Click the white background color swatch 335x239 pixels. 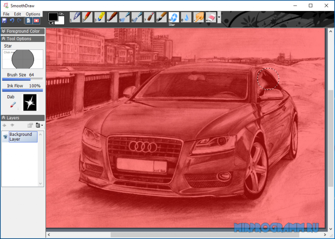coord(61,22)
